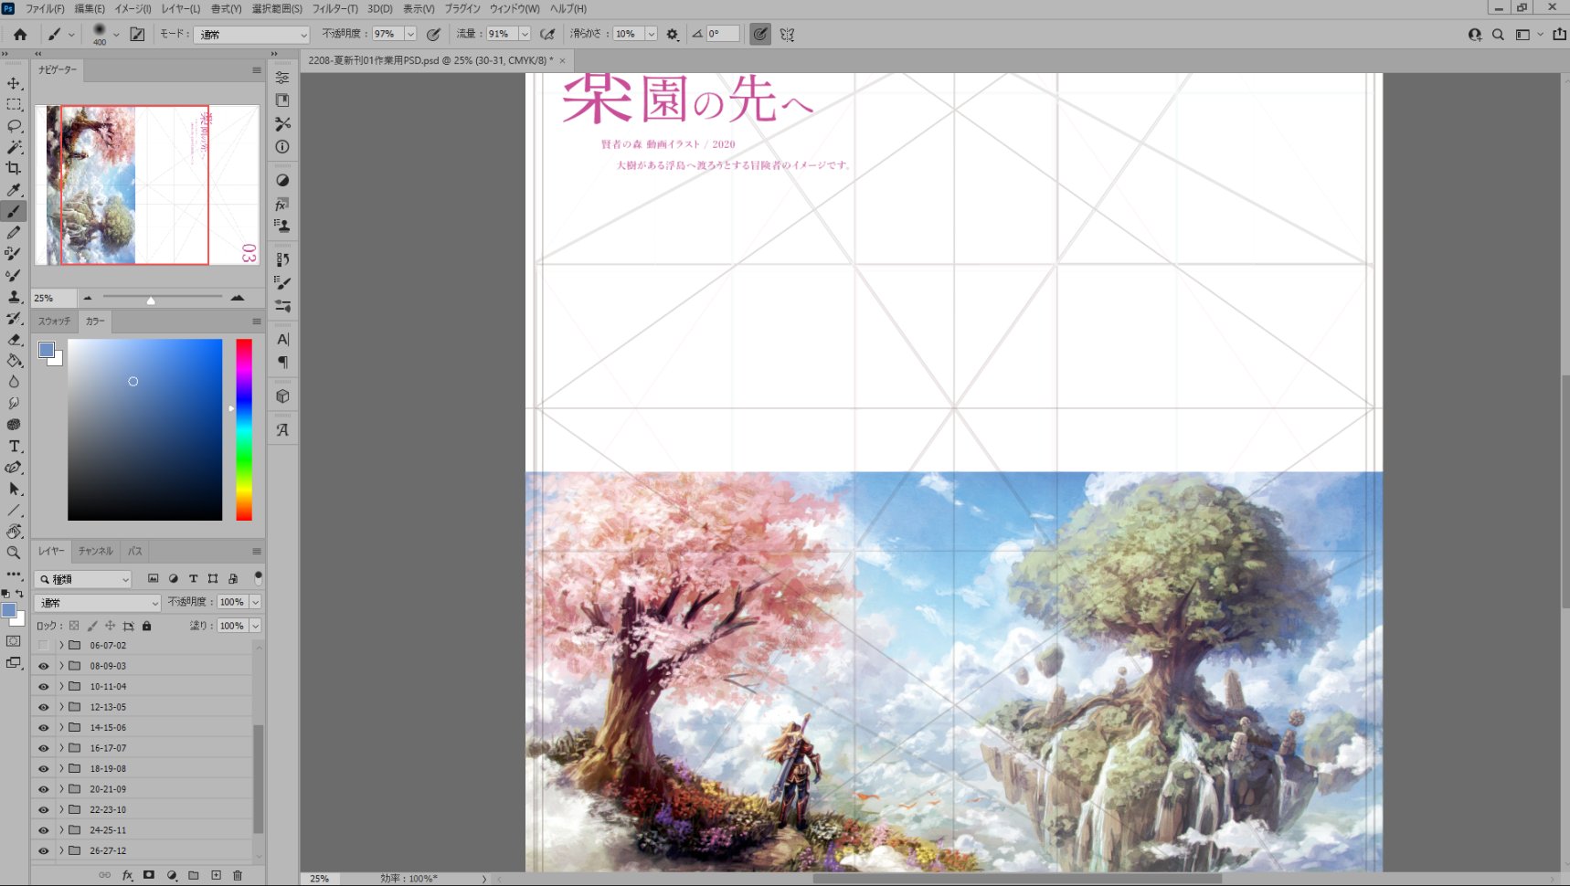Open the brush opacity 97% dropdown
The width and height of the screenshot is (1570, 886).
click(x=410, y=35)
